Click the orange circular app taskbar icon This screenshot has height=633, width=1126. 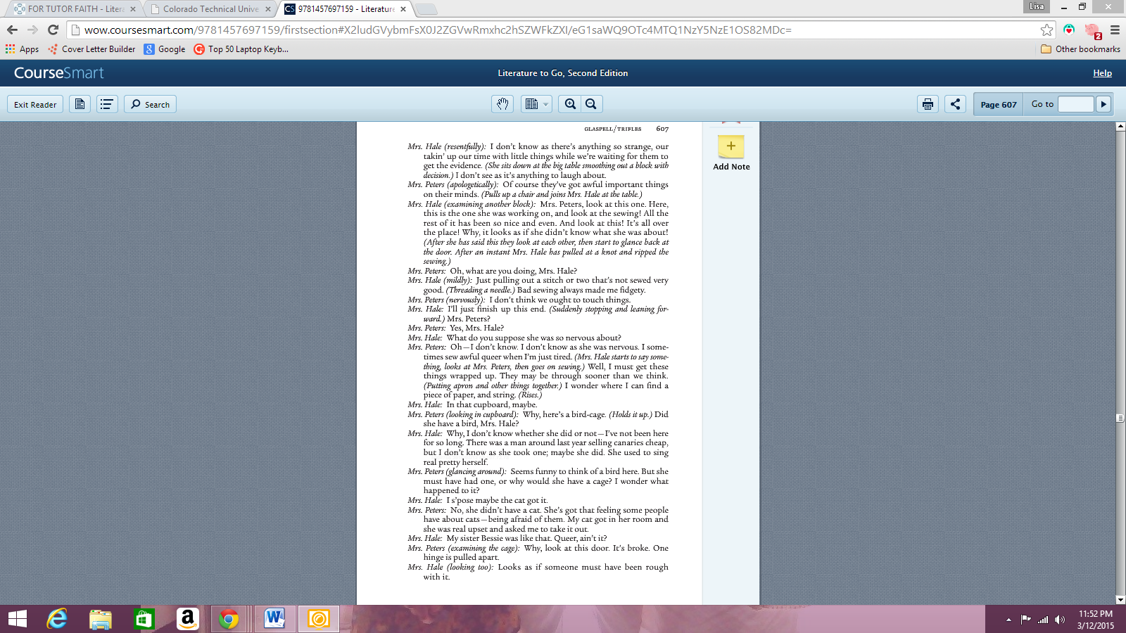pos(319,619)
